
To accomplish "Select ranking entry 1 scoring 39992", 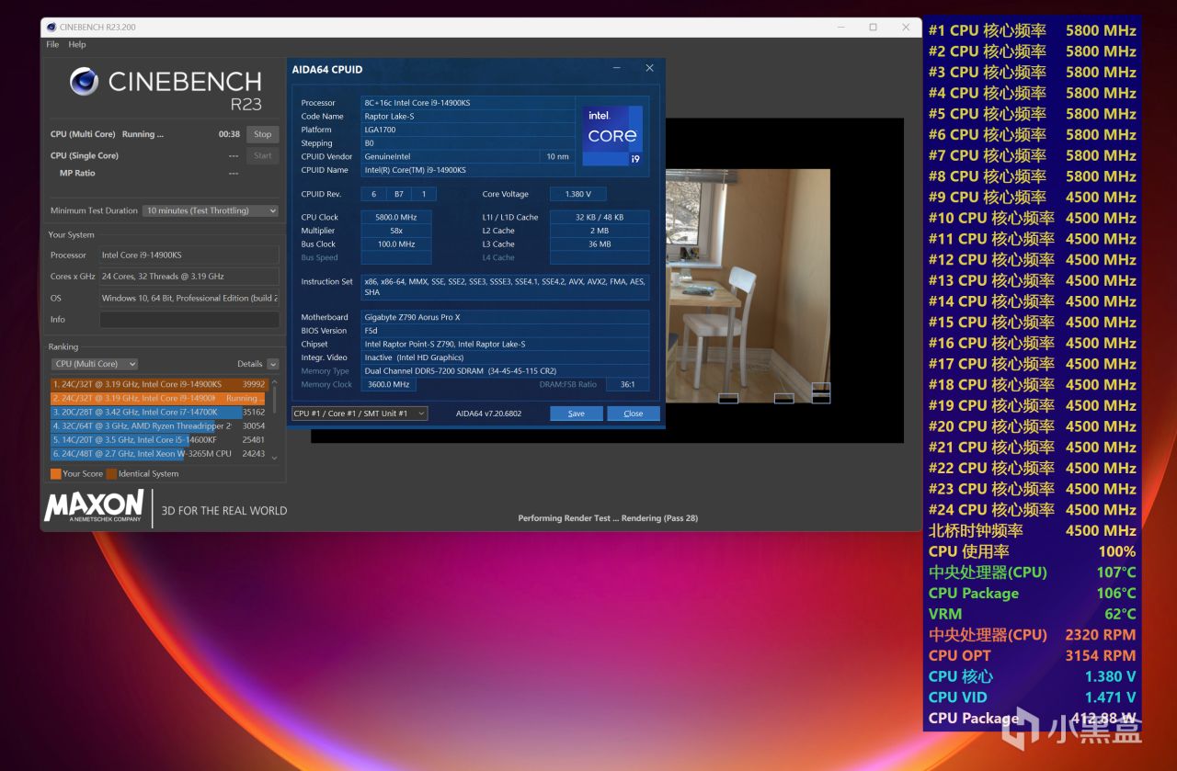I will [x=158, y=384].
